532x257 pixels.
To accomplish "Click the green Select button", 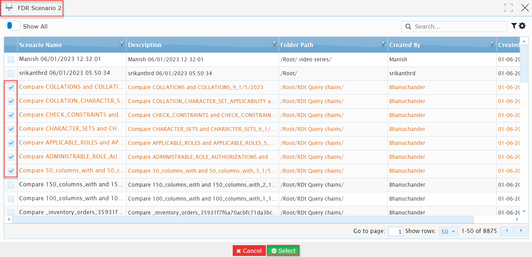I will click(x=283, y=251).
